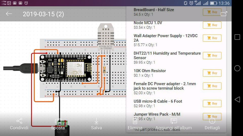
Task: Click Buy for DHT22/11 Humidity Sensor
Action: click(212, 56)
